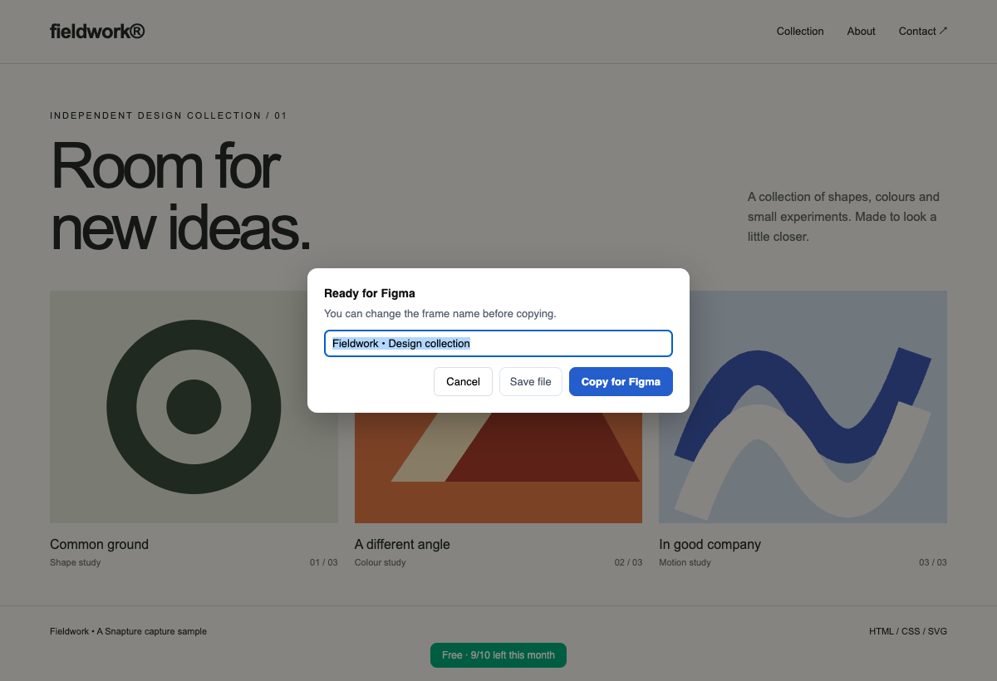Click the fieldwork® logo
This screenshot has height=681, width=997.
tap(97, 31)
